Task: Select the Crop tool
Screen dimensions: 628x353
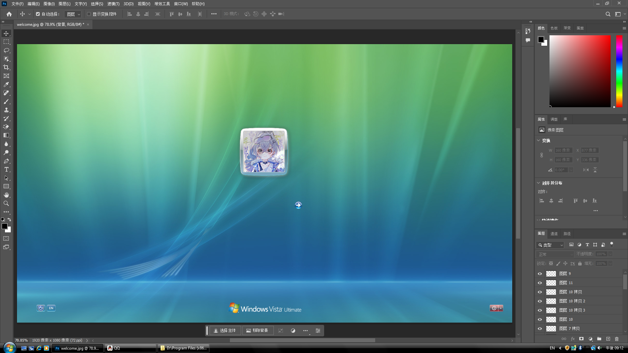Action: [x=6, y=67]
